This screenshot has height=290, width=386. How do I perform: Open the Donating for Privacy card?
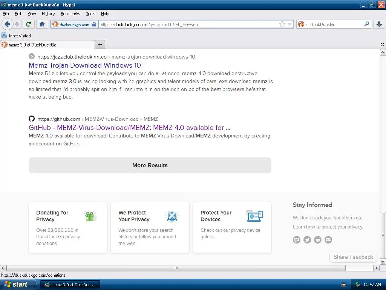click(68, 228)
